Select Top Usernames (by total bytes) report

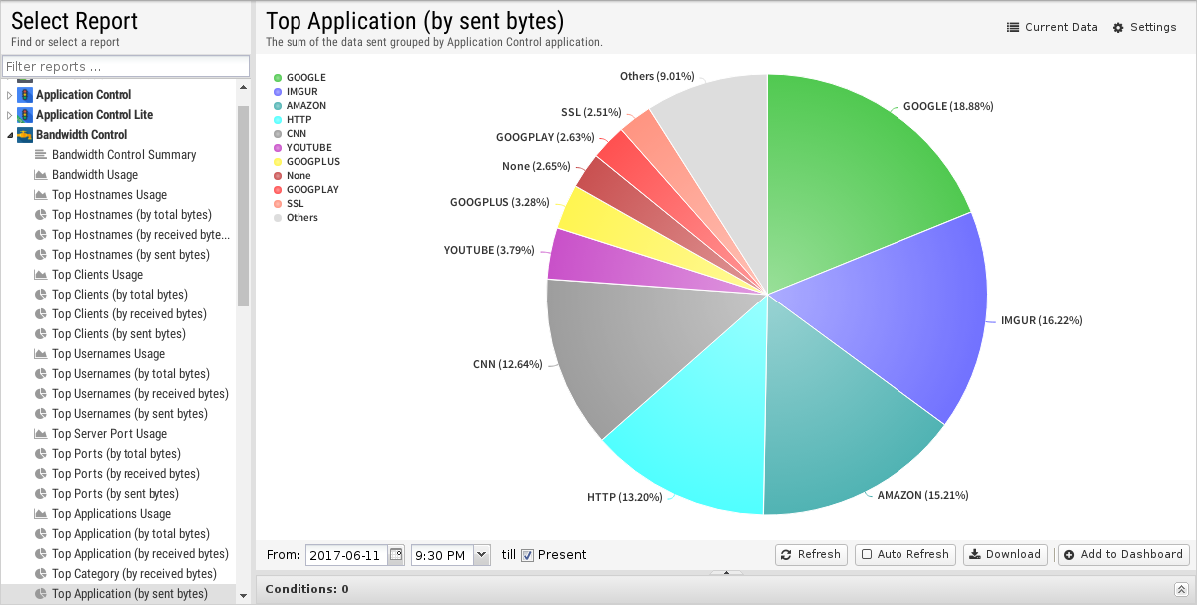point(131,373)
